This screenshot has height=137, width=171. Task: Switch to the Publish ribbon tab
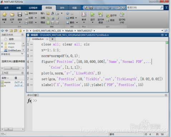[x=62, y=8]
